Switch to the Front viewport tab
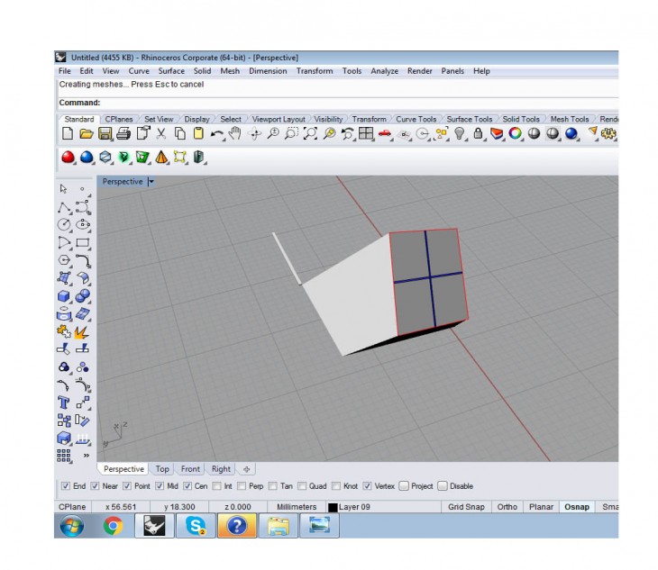Screen dimensions: 658x570 [190, 469]
